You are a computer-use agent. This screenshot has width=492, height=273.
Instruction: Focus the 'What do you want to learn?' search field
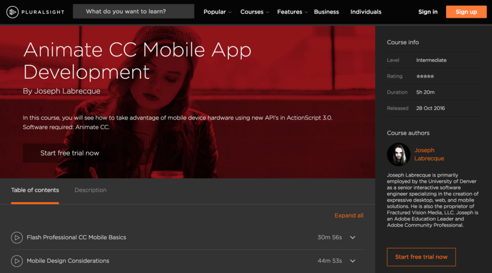[134, 12]
